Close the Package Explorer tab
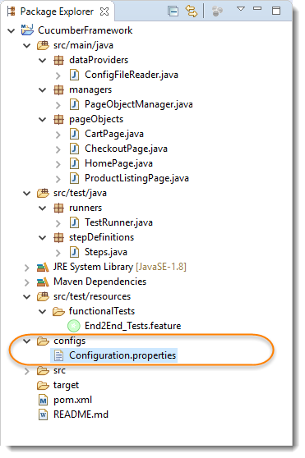This screenshot has height=458, width=305. click(x=104, y=11)
